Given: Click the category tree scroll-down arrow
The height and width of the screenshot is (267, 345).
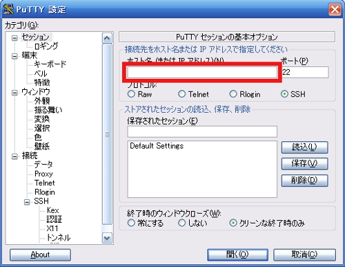Looking at the screenshot, I should tap(107, 238).
